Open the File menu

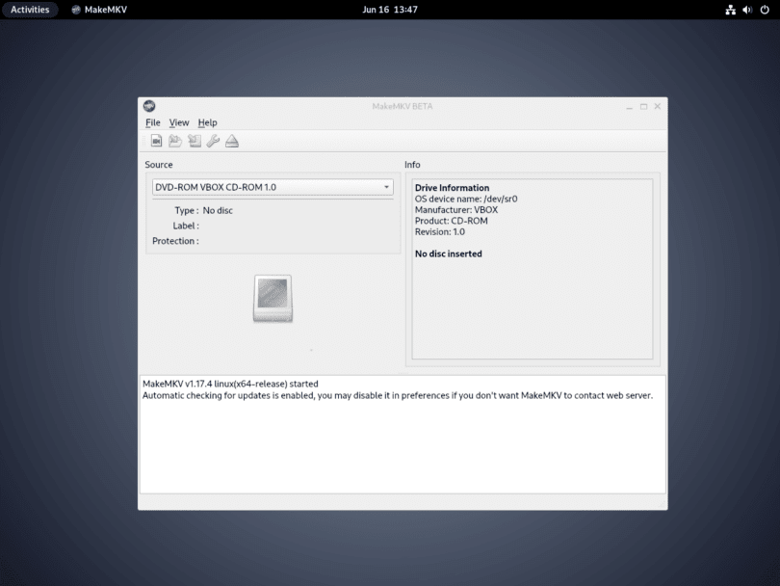click(x=152, y=122)
